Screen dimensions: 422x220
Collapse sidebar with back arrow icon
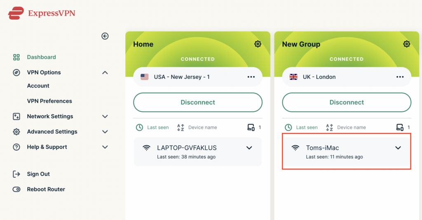click(105, 36)
